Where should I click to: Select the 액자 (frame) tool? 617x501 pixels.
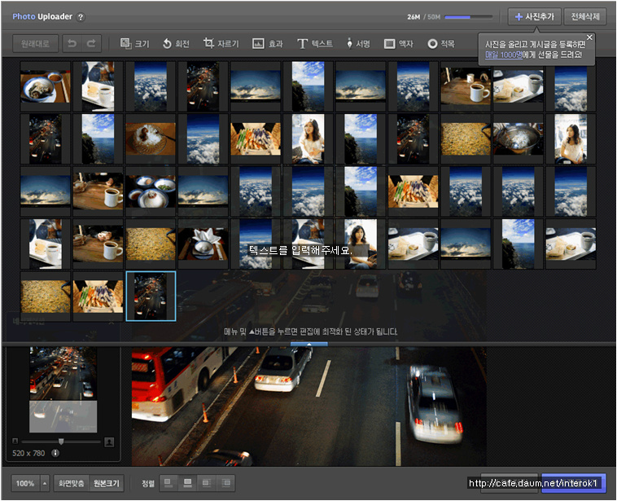coord(399,43)
